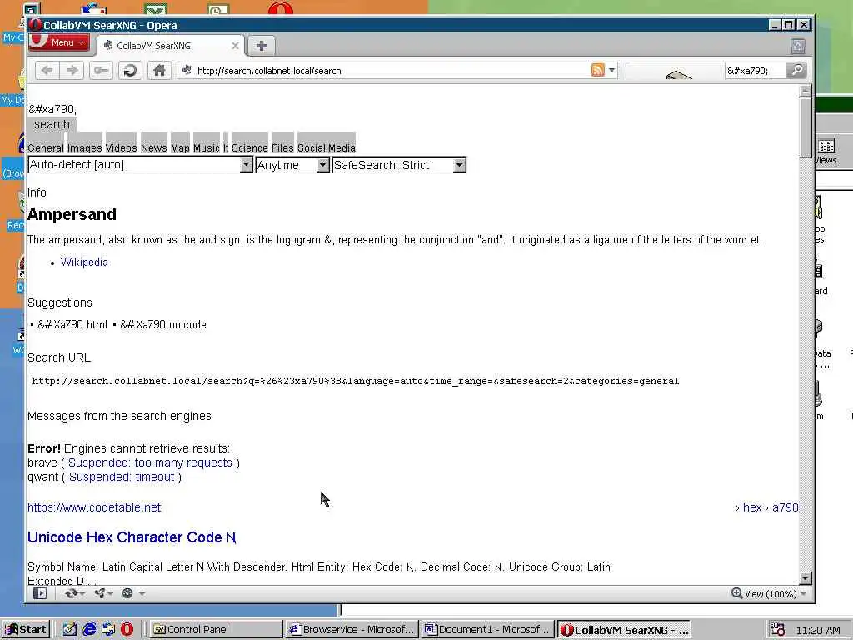Launch Internet Explorer from quick launch
Image resolution: width=853 pixels, height=640 pixels.
[89, 630]
